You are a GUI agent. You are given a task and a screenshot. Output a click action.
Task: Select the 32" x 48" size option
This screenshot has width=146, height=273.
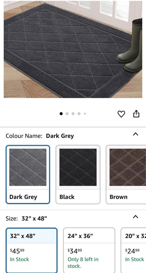click(31, 250)
